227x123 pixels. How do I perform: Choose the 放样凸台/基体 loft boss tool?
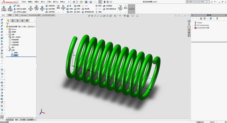[20, 9]
